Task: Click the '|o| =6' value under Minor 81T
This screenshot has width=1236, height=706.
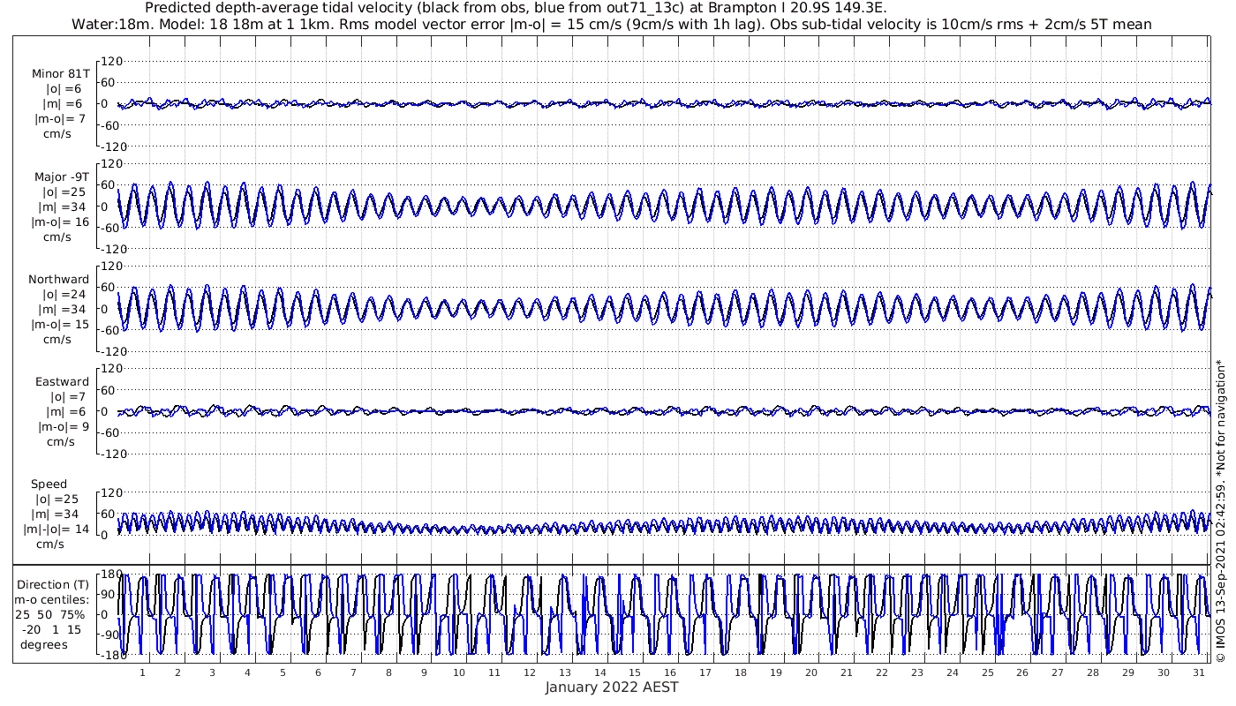Action: point(64,89)
